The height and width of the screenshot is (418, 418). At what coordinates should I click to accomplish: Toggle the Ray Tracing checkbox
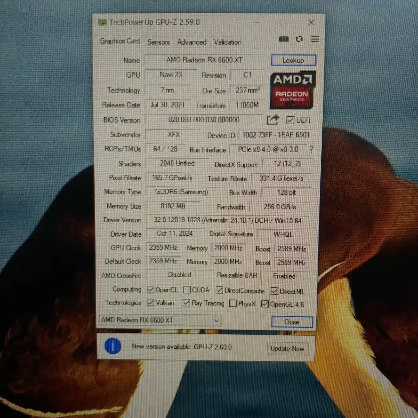(x=186, y=303)
